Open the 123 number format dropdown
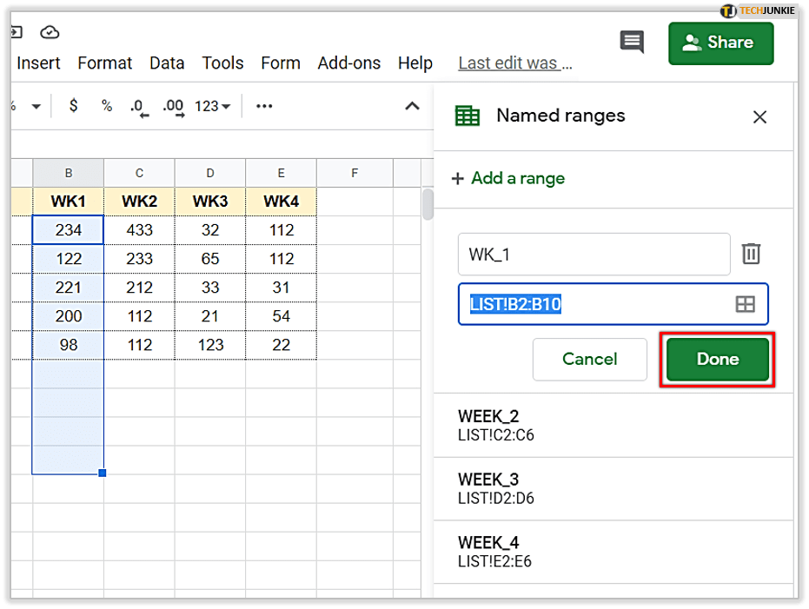 tap(212, 107)
